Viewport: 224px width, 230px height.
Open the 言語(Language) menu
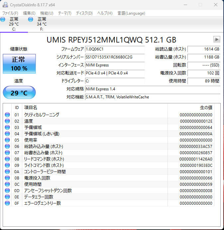(x=131, y=13)
